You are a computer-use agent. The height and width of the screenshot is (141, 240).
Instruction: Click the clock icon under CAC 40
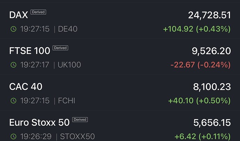click(x=13, y=101)
